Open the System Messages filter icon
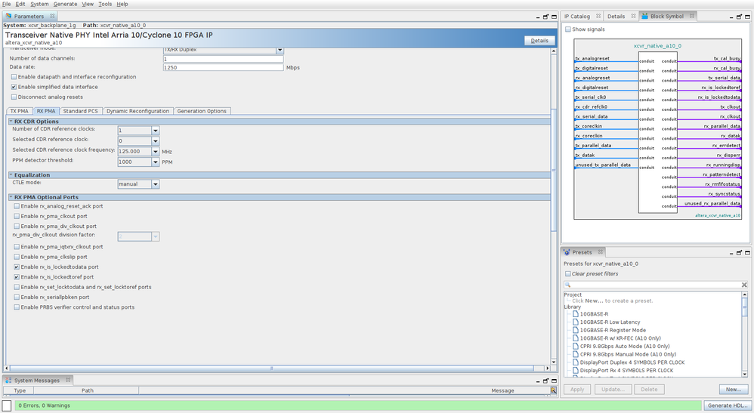This screenshot has width=754, height=413. tap(554, 390)
